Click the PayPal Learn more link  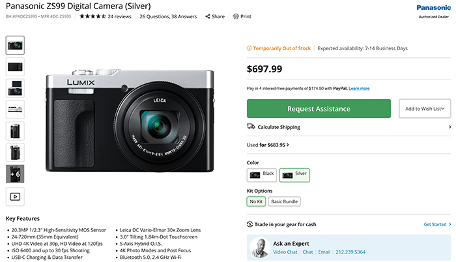tap(359, 88)
